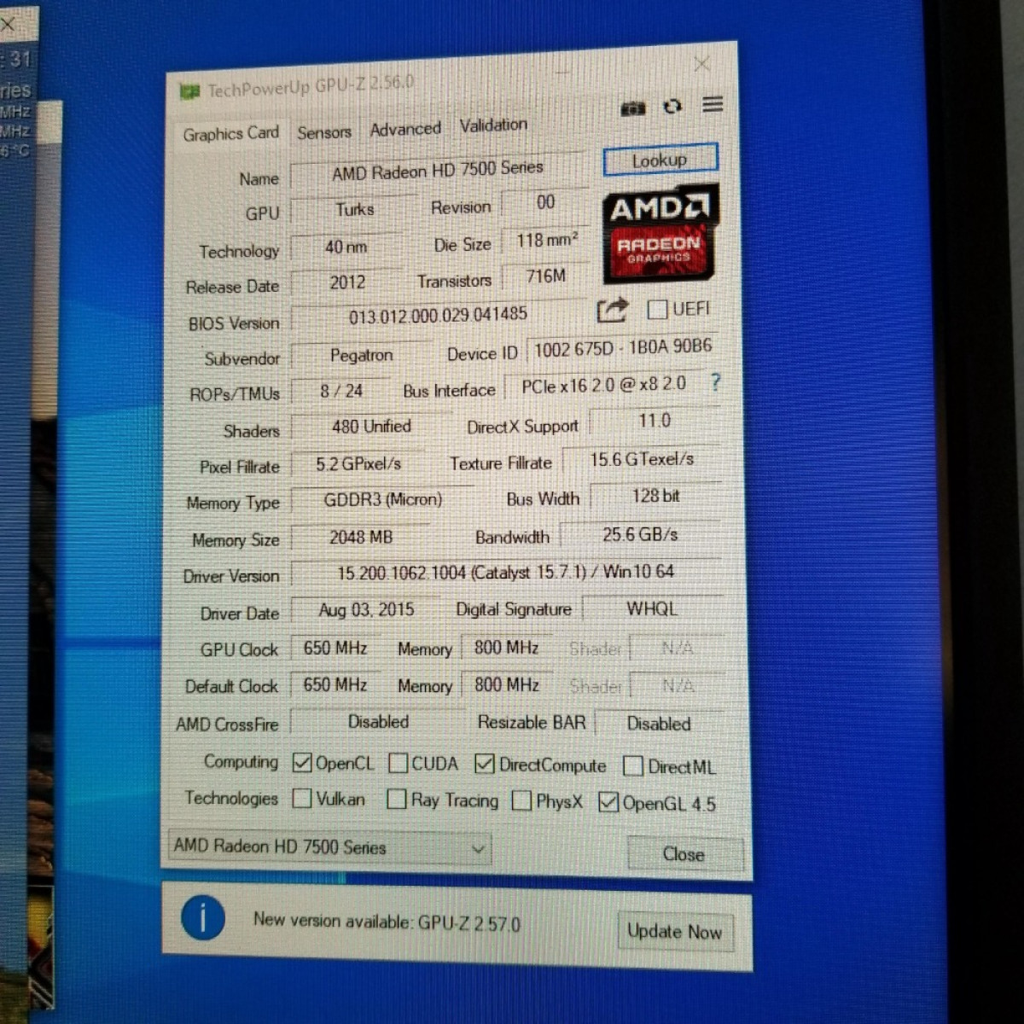Click the Bus Interface value 'PCIe x16 2.0 @ x8 2.0'
Image resolution: width=1024 pixels, height=1024 pixels.
[x=603, y=386]
